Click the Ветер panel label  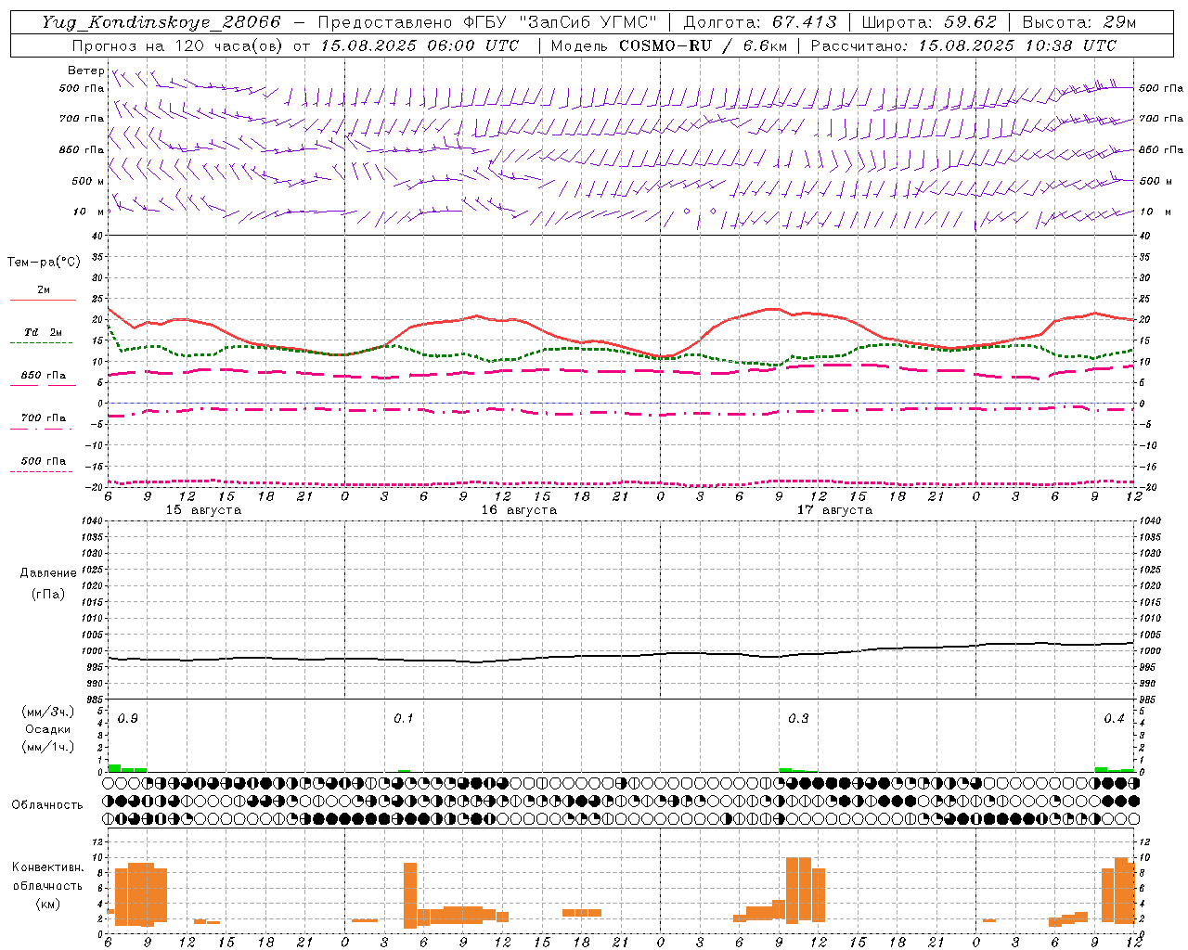[x=85, y=71]
